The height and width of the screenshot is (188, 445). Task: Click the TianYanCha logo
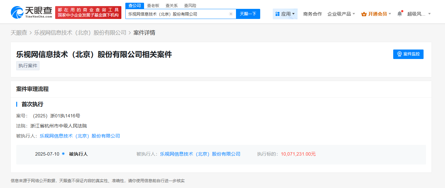(x=32, y=12)
